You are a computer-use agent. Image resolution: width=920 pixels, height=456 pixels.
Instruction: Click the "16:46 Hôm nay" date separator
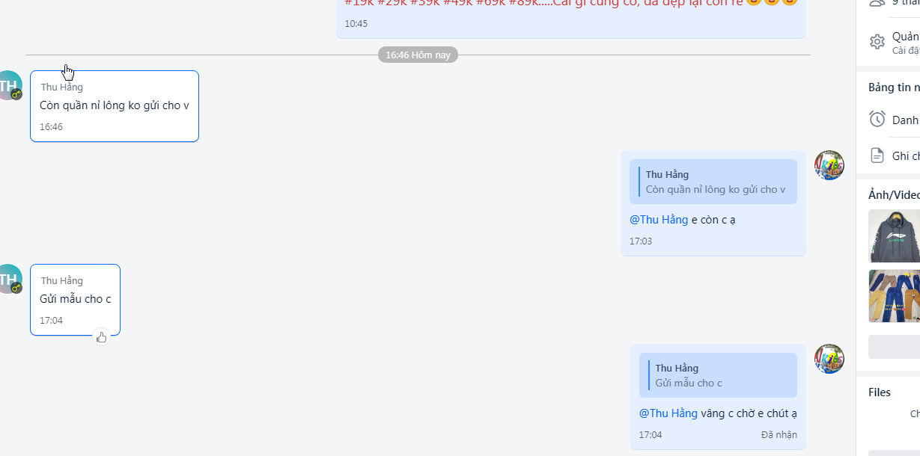pyautogui.click(x=418, y=55)
